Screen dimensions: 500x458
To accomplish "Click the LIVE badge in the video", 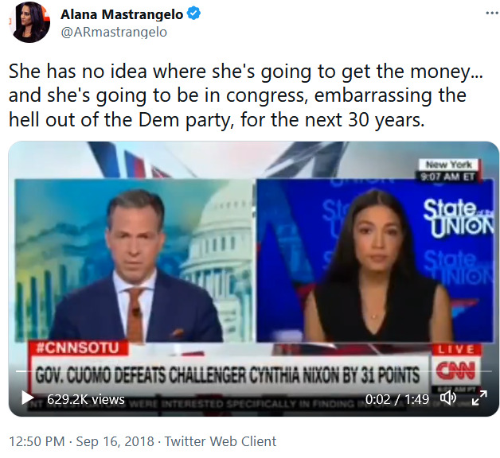I will click(456, 349).
